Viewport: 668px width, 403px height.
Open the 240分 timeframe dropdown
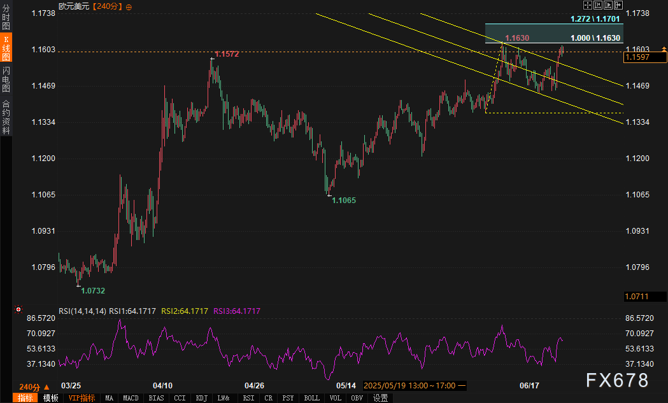(x=34, y=387)
